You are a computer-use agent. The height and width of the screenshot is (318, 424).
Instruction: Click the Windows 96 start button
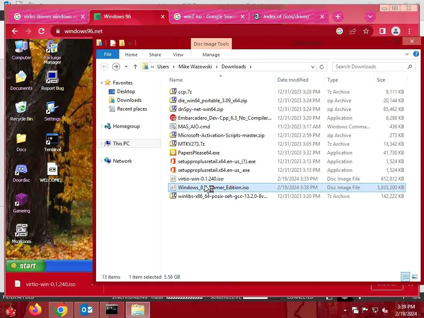tap(26, 266)
